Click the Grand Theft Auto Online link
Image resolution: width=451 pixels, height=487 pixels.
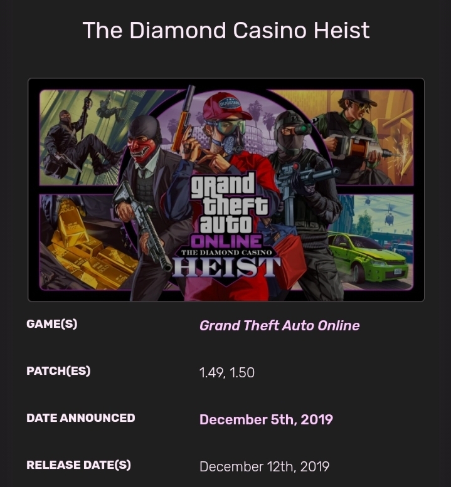point(279,325)
